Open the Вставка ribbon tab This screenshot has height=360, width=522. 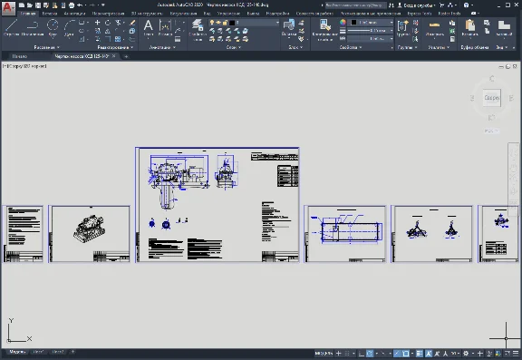[x=50, y=14]
